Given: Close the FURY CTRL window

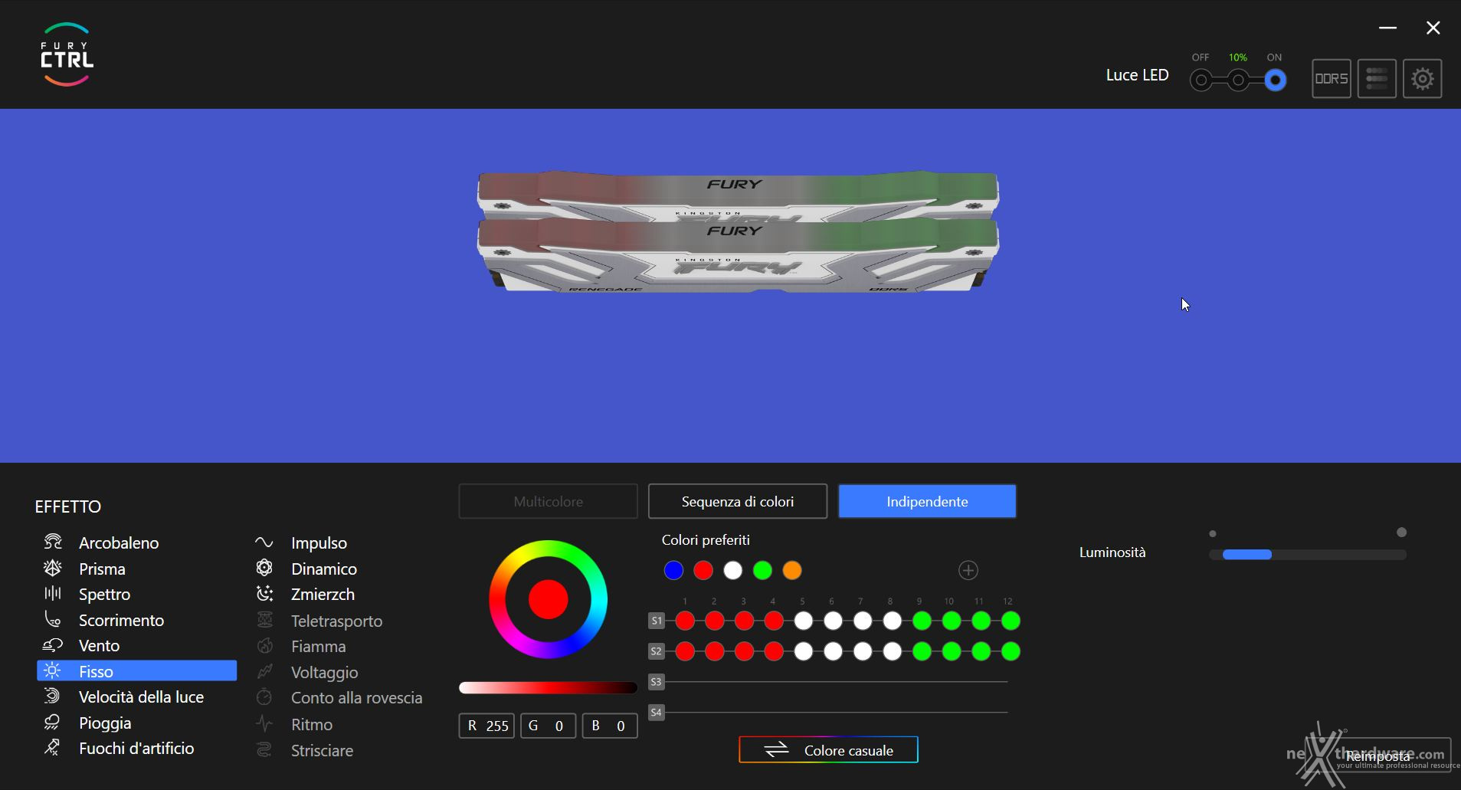Looking at the screenshot, I should (1433, 28).
